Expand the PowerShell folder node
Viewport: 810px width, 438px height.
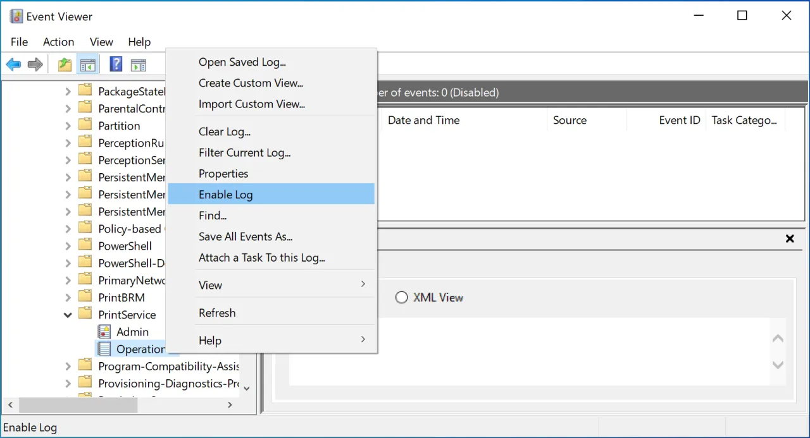[68, 246]
